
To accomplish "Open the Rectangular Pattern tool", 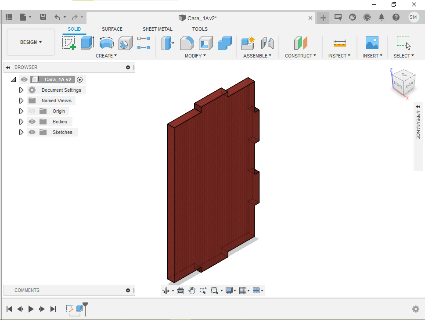I will tap(144, 43).
